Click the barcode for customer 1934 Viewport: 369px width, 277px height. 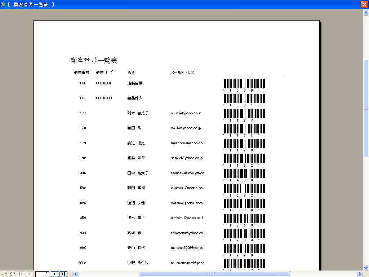click(x=244, y=235)
